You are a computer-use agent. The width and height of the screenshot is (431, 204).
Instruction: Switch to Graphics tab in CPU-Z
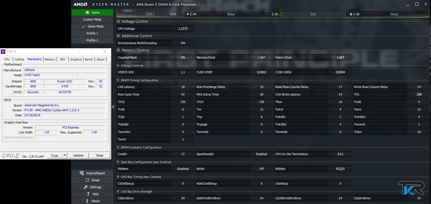point(76,59)
